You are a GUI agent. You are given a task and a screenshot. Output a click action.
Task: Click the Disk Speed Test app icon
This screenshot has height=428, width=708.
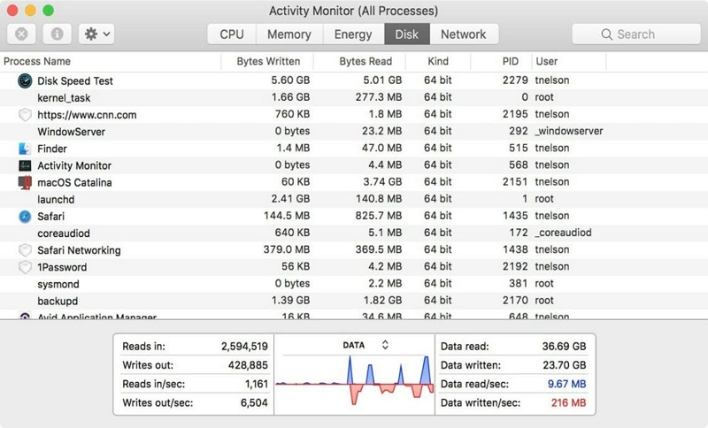pos(25,81)
